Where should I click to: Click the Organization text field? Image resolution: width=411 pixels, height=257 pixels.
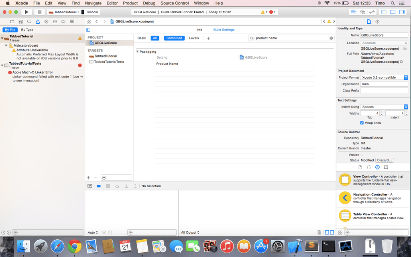(384, 84)
